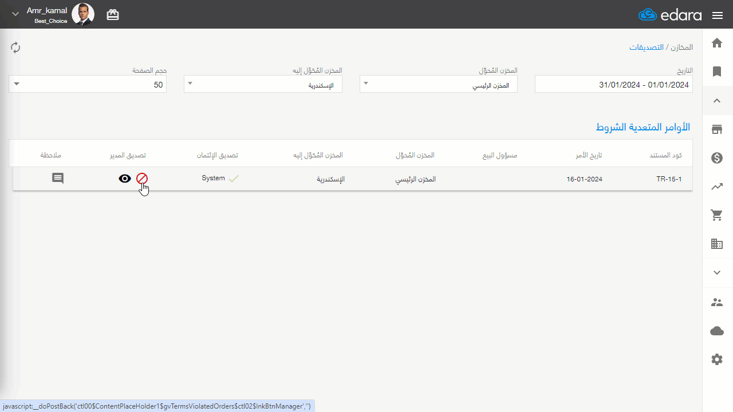Screen dimensions: 733x412
Task: Collapse sidebar with the up chevron
Action: click(717, 101)
